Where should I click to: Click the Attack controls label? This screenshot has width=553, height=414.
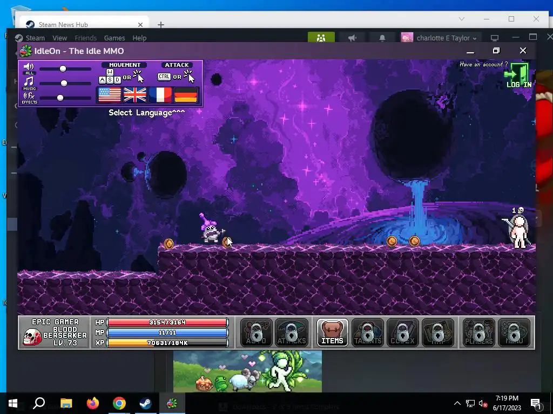pyautogui.click(x=177, y=65)
